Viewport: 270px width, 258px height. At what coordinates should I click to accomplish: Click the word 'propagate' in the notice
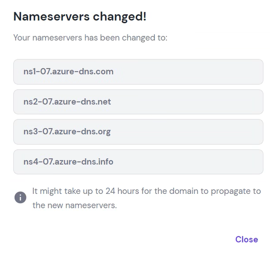click(231, 191)
